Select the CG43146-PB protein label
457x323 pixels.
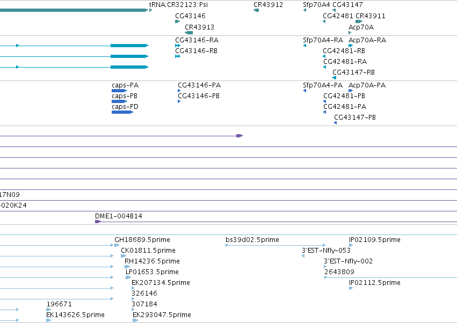click(199, 96)
